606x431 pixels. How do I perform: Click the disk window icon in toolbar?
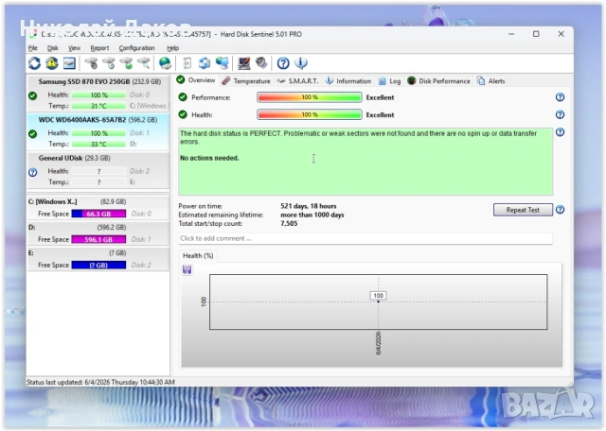69,63
